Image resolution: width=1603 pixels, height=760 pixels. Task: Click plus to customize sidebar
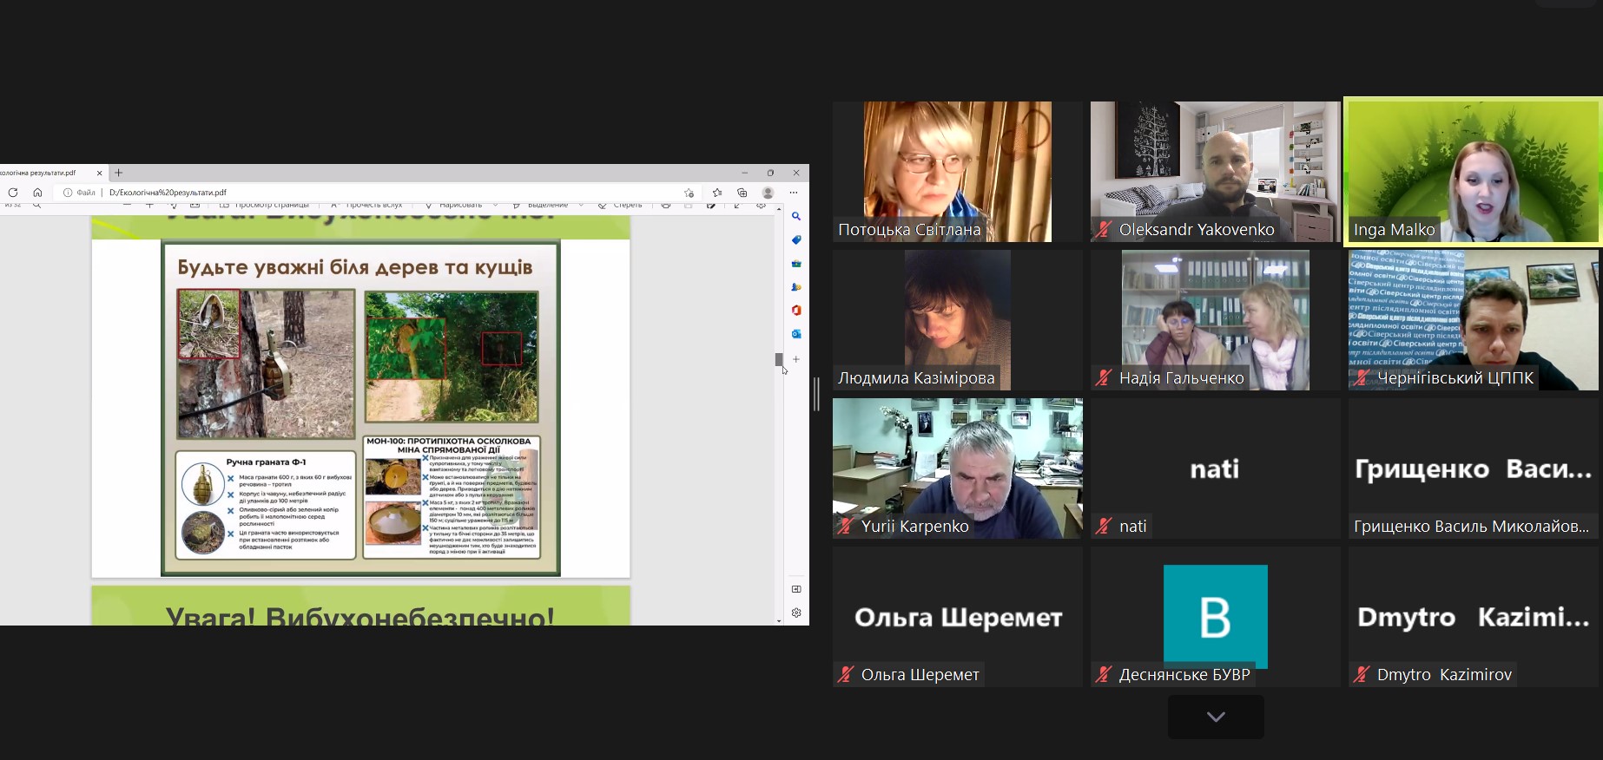(796, 358)
